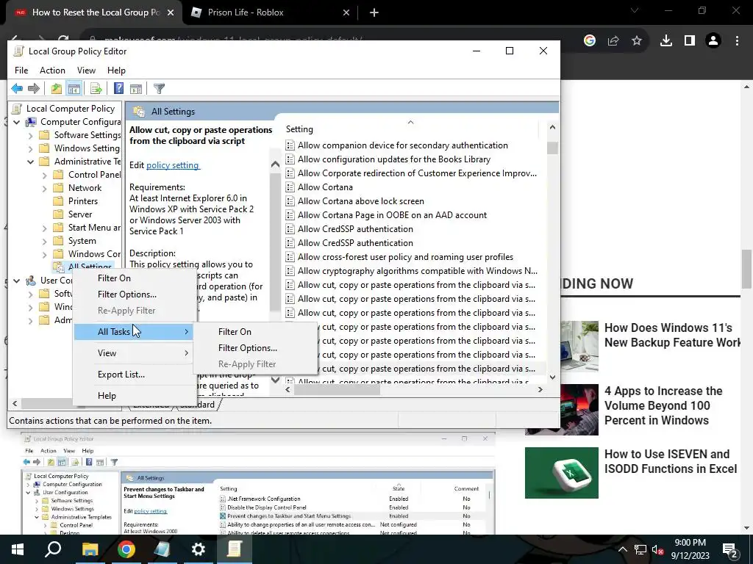Image resolution: width=753 pixels, height=564 pixels.
Task: Expand the System tree node
Action: coord(45,241)
